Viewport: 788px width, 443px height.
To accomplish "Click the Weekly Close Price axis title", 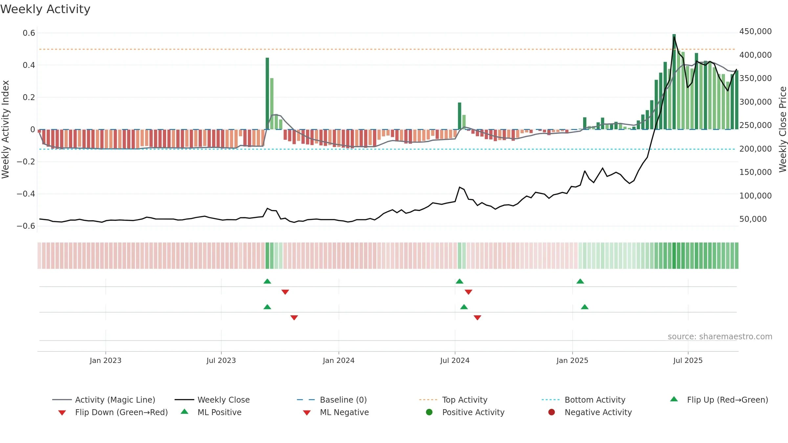I will pyautogui.click(x=783, y=129).
